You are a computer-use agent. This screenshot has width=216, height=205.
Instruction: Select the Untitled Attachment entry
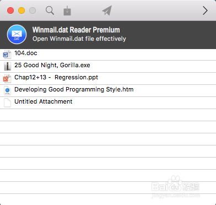coord(44,101)
